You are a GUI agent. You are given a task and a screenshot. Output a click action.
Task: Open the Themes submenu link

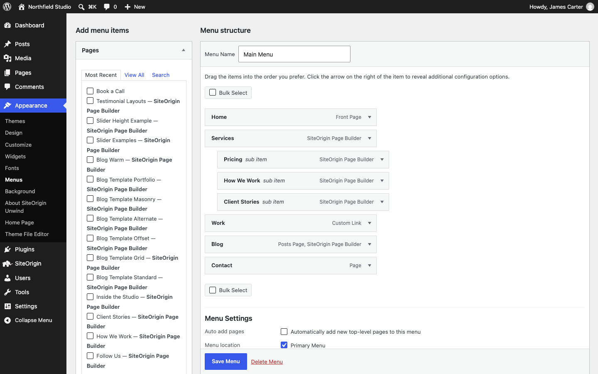pos(15,121)
